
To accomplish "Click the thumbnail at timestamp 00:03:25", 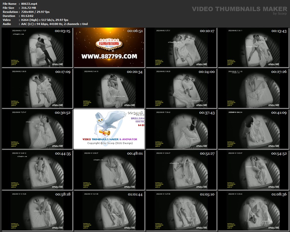I will pyautogui.click(x=37, y=48).
